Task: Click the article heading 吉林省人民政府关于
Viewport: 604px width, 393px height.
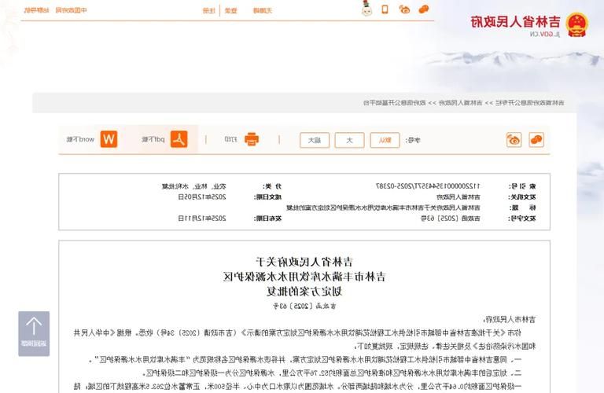Action: (304, 263)
